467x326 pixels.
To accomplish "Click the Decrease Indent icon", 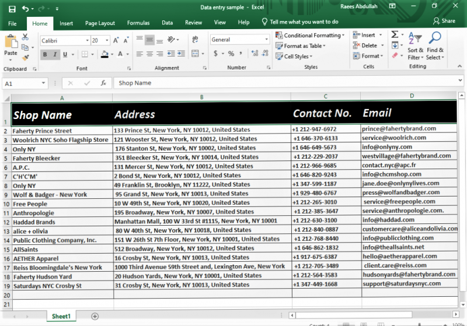I will (171, 54).
